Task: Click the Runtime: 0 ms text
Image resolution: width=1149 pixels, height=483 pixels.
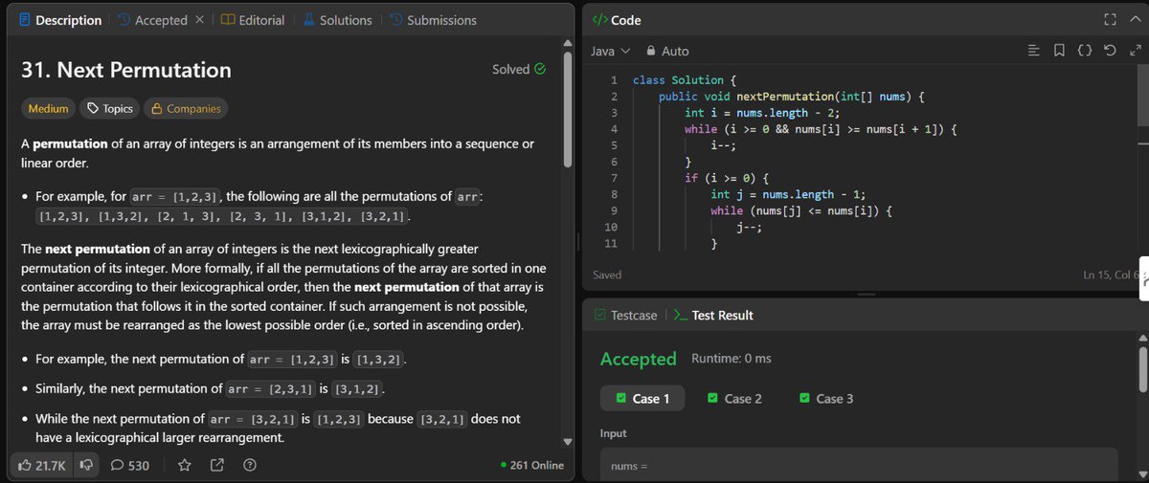Action: pos(732,359)
